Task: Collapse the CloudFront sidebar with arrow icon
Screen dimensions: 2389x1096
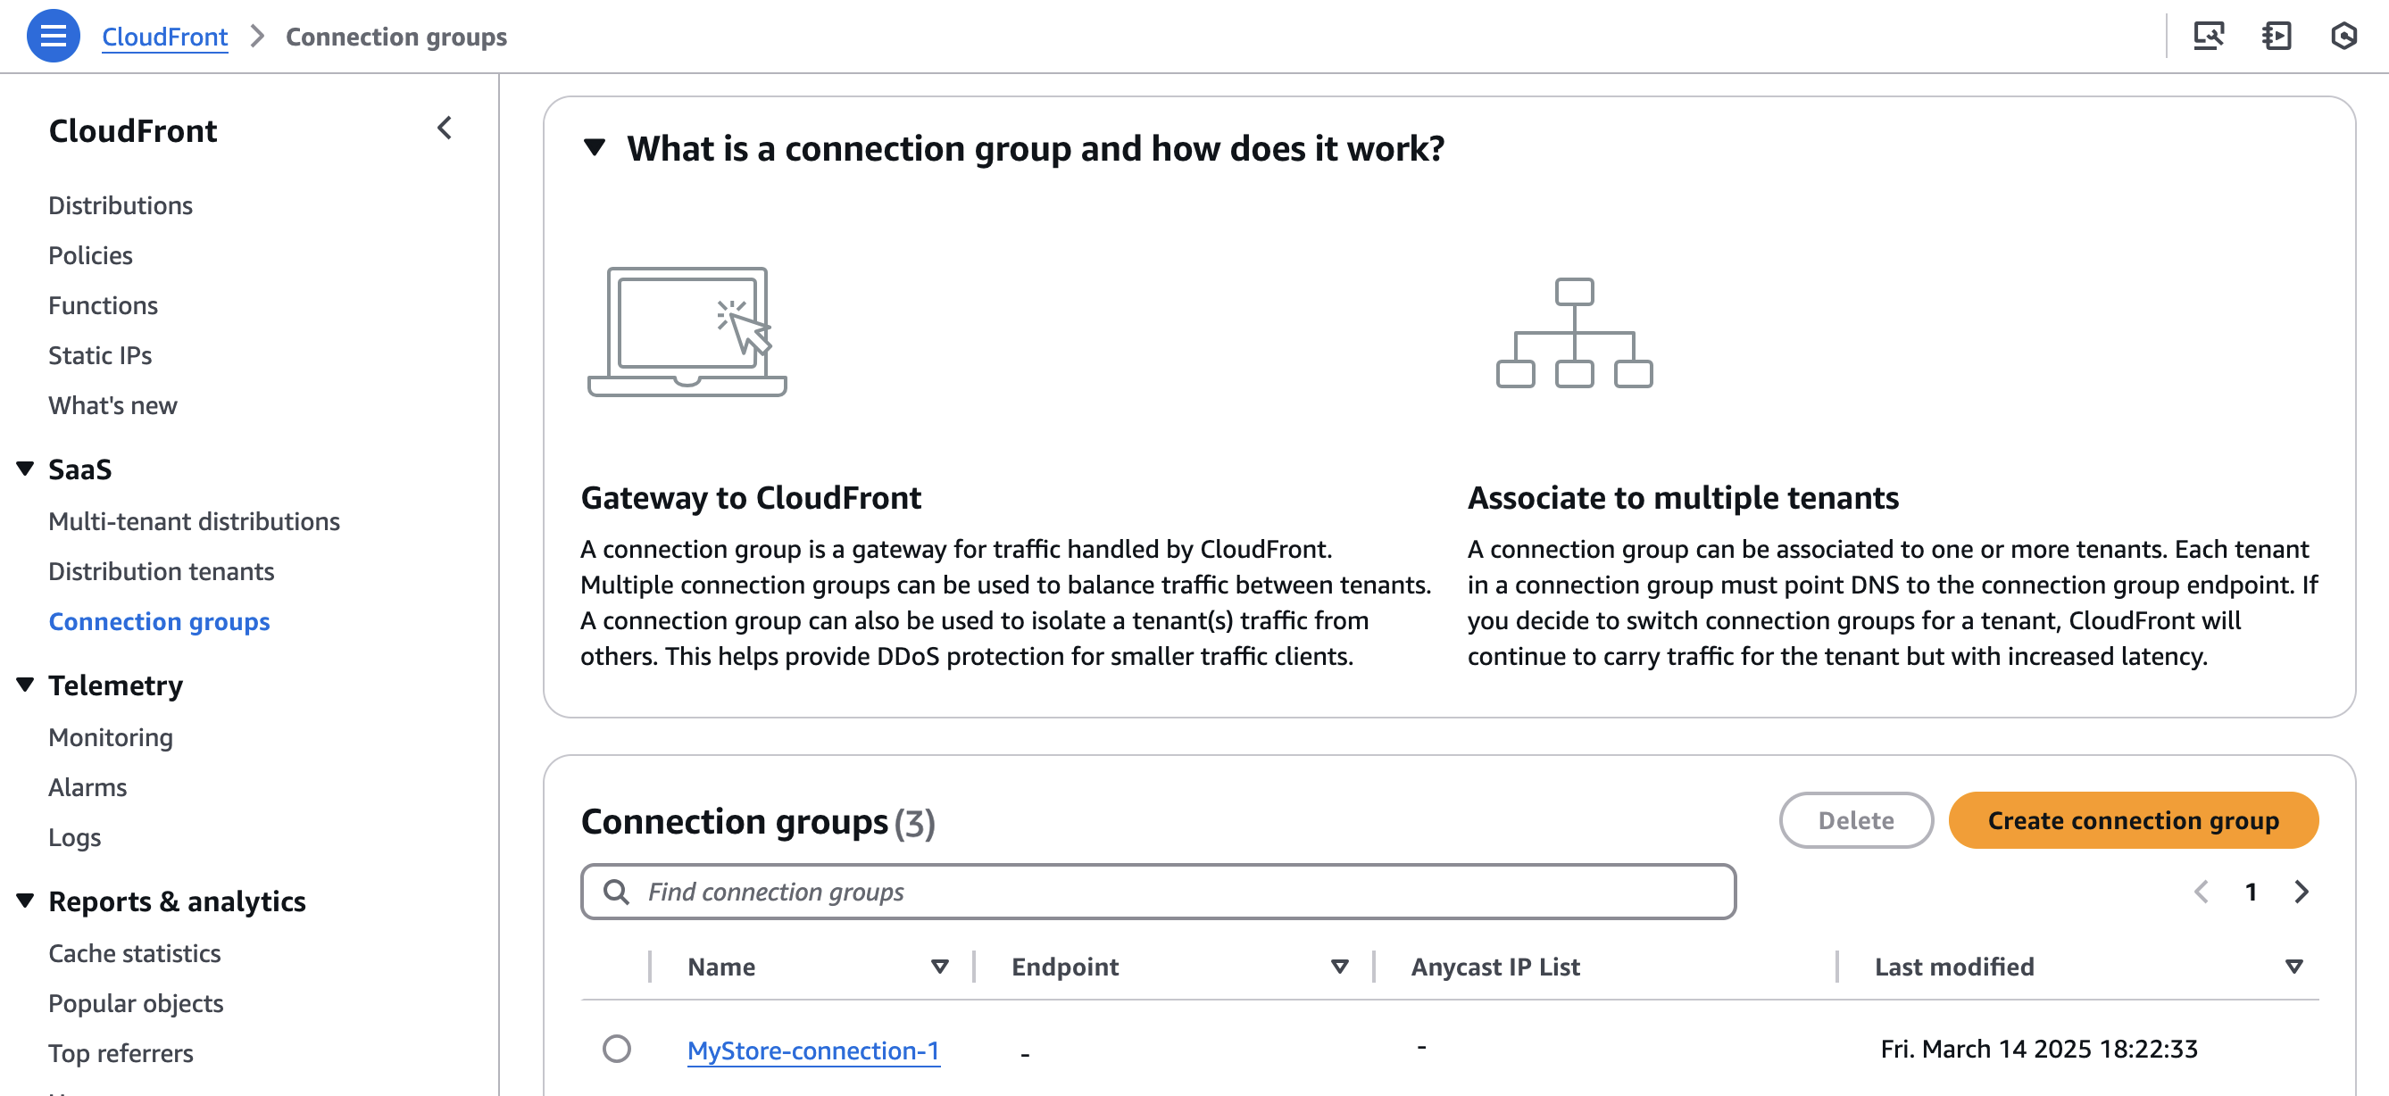Action: (x=445, y=128)
